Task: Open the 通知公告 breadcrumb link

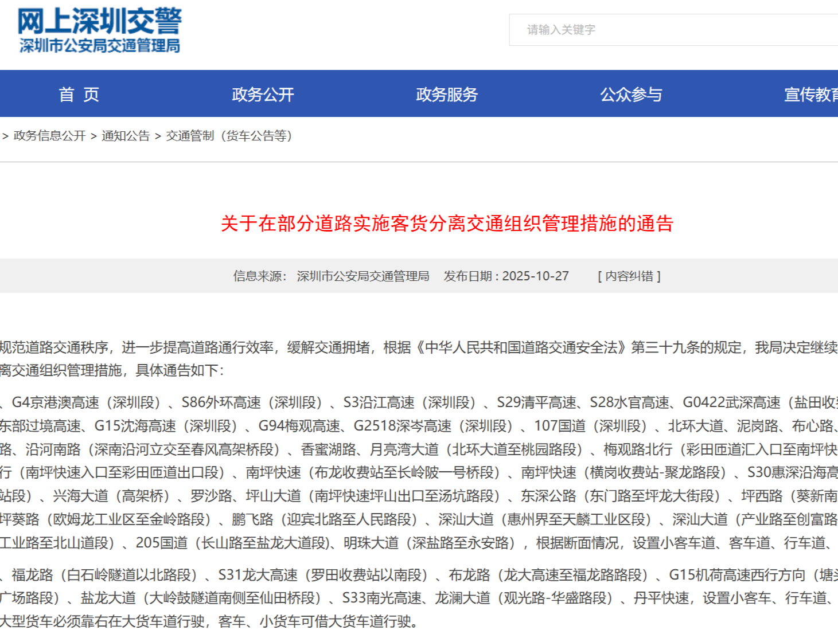Action: tap(126, 136)
